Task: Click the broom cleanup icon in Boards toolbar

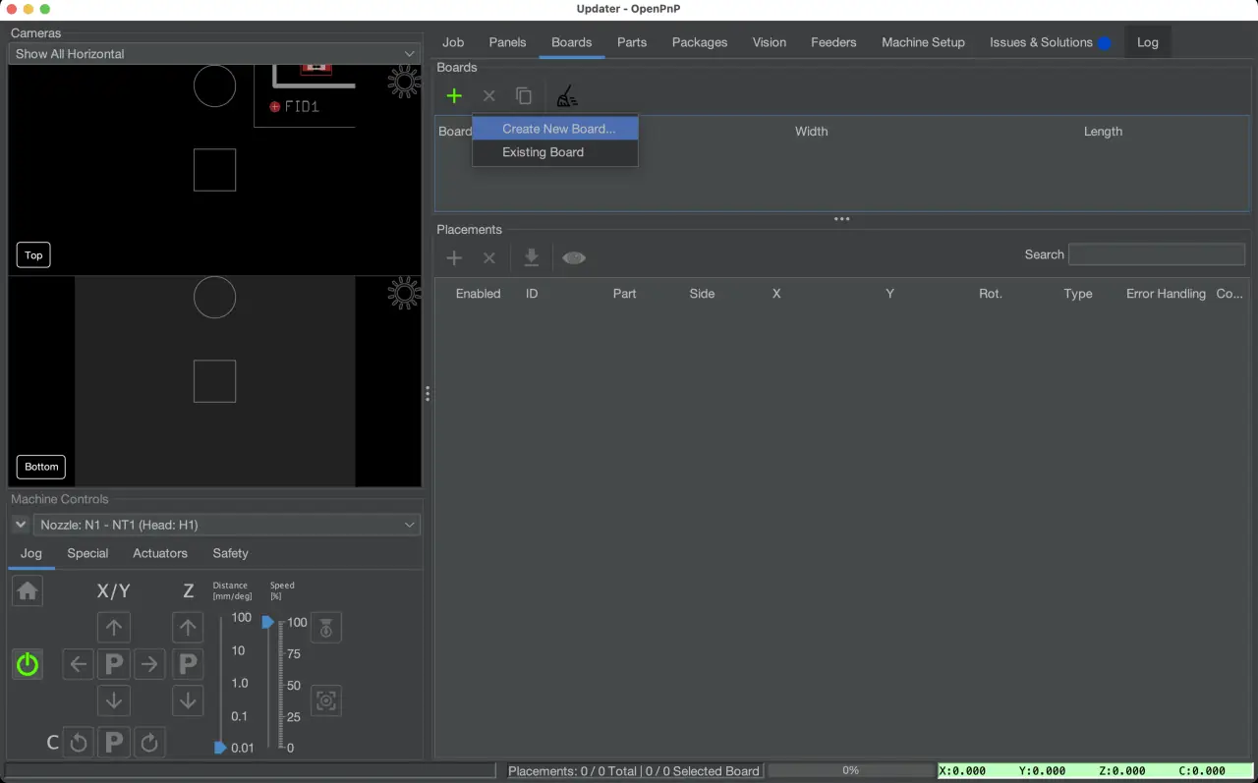Action: 567,96
